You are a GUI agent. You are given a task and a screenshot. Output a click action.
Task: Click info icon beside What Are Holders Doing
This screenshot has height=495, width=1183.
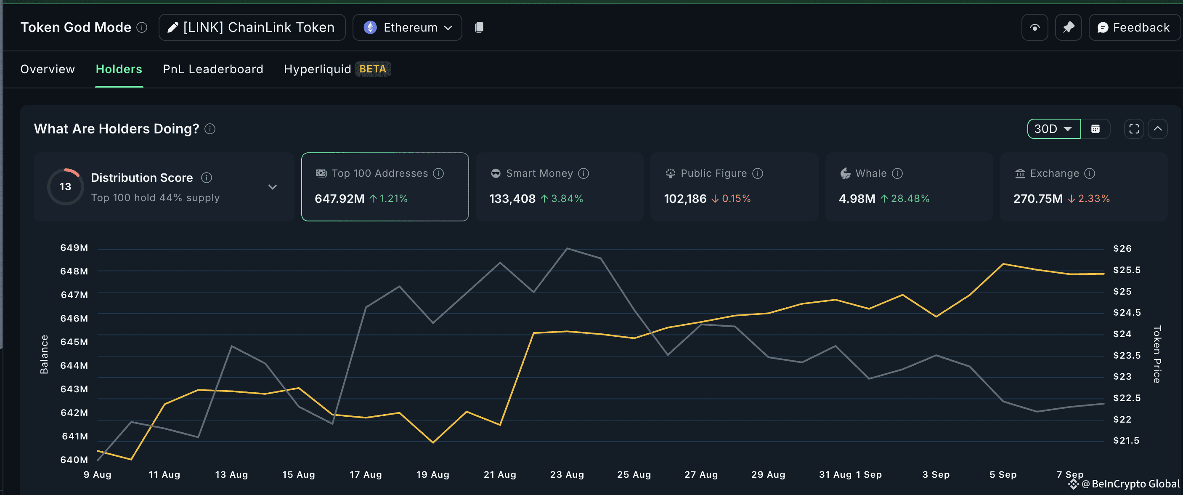210,129
